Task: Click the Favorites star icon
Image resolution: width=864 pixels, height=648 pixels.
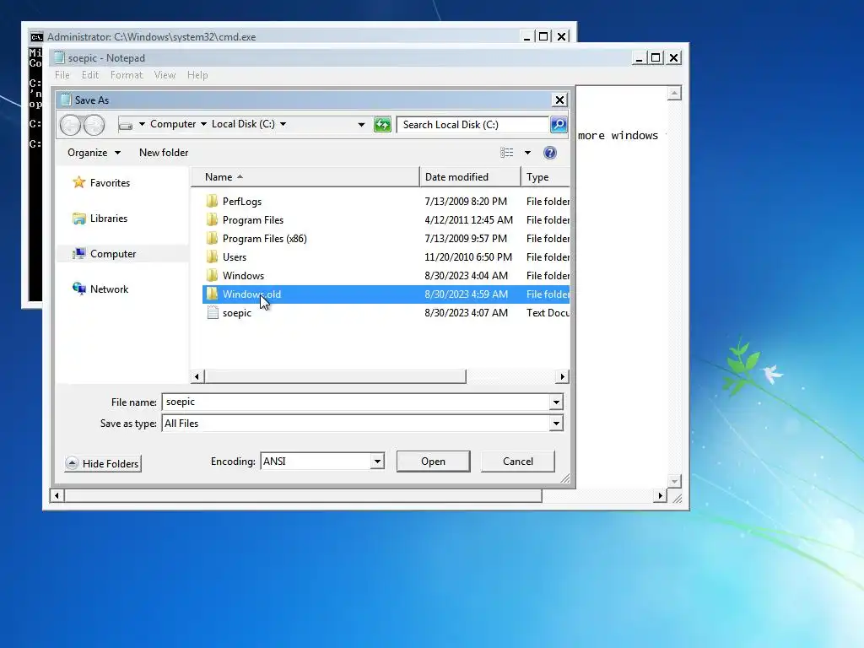Action: tap(79, 182)
